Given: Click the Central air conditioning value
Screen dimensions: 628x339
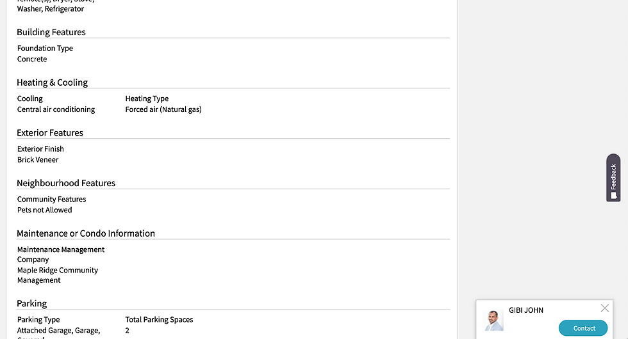Looking at the screenshot, I should (56, 109).
